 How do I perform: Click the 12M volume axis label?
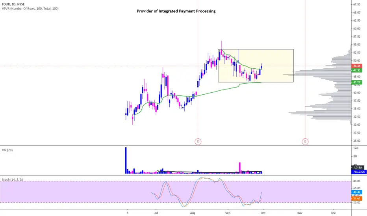(356, 148)
